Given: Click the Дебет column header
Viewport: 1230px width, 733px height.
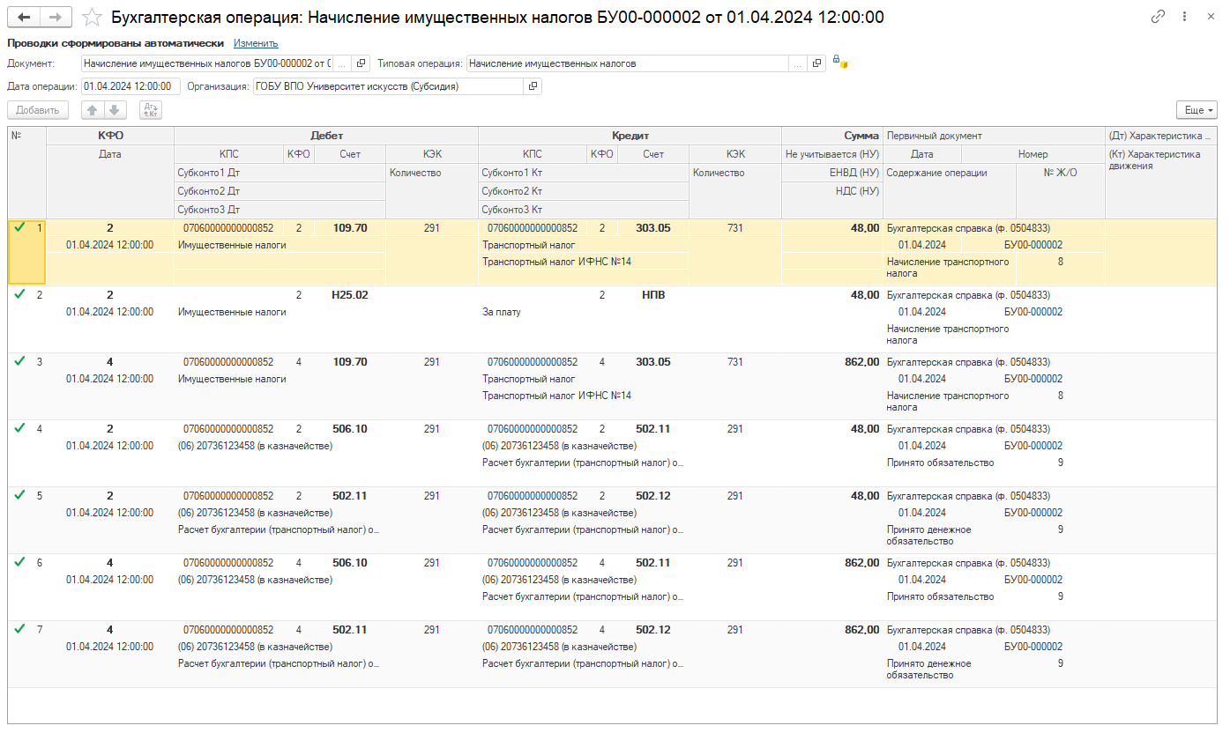Looking at the screenshot, I should click(326, 136).
